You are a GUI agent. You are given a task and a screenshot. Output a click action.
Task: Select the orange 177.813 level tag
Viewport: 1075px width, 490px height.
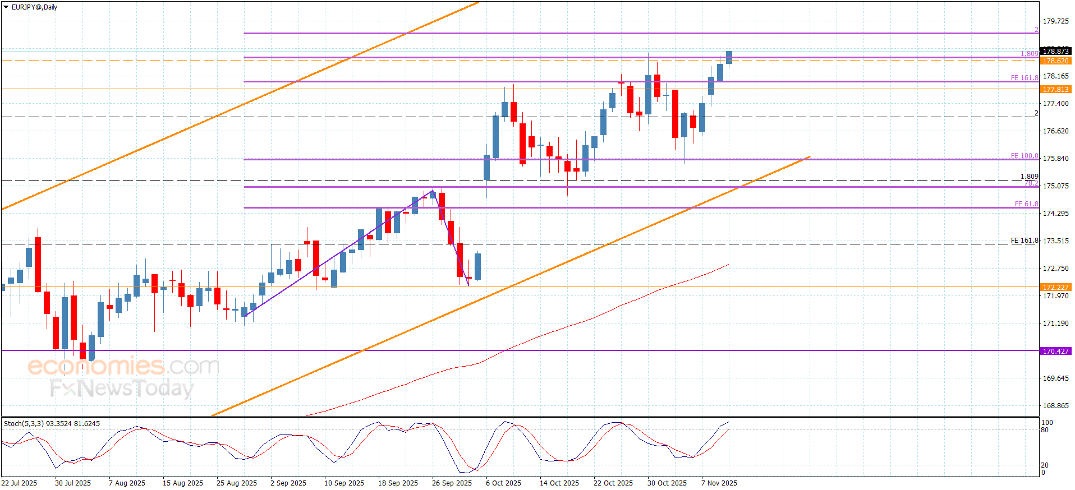click(x=1055, y=90)
